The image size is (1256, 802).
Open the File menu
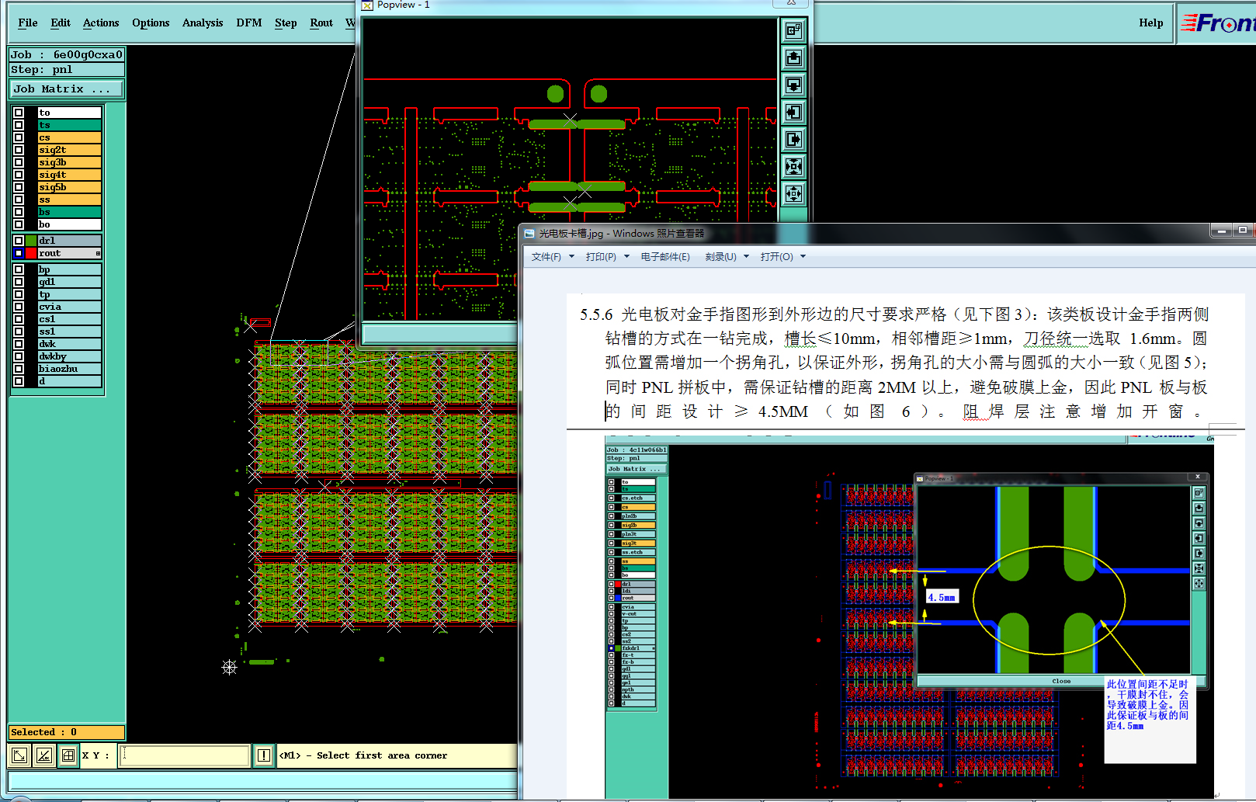(28, 23)
